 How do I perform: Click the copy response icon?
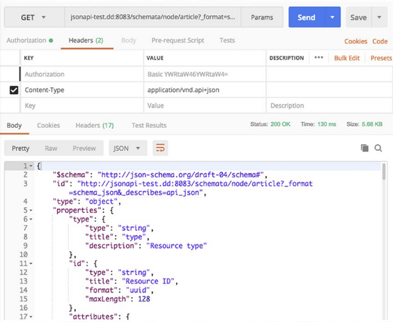point(365,148)
